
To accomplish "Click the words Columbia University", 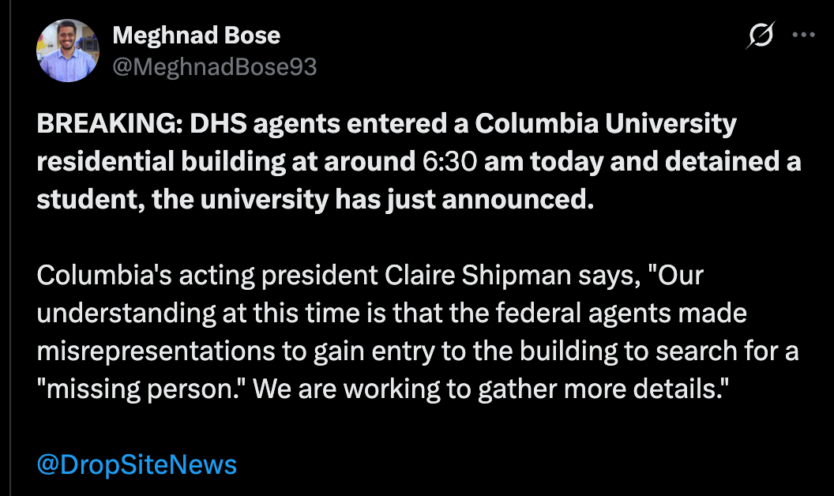I will (x=606, y=125).
